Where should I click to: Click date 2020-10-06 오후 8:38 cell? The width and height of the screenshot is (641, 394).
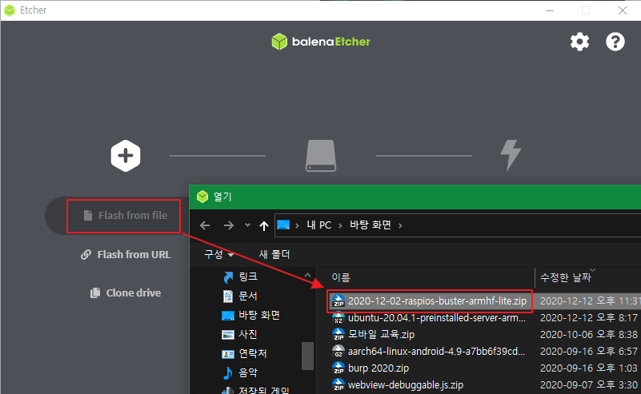(589, 334)
